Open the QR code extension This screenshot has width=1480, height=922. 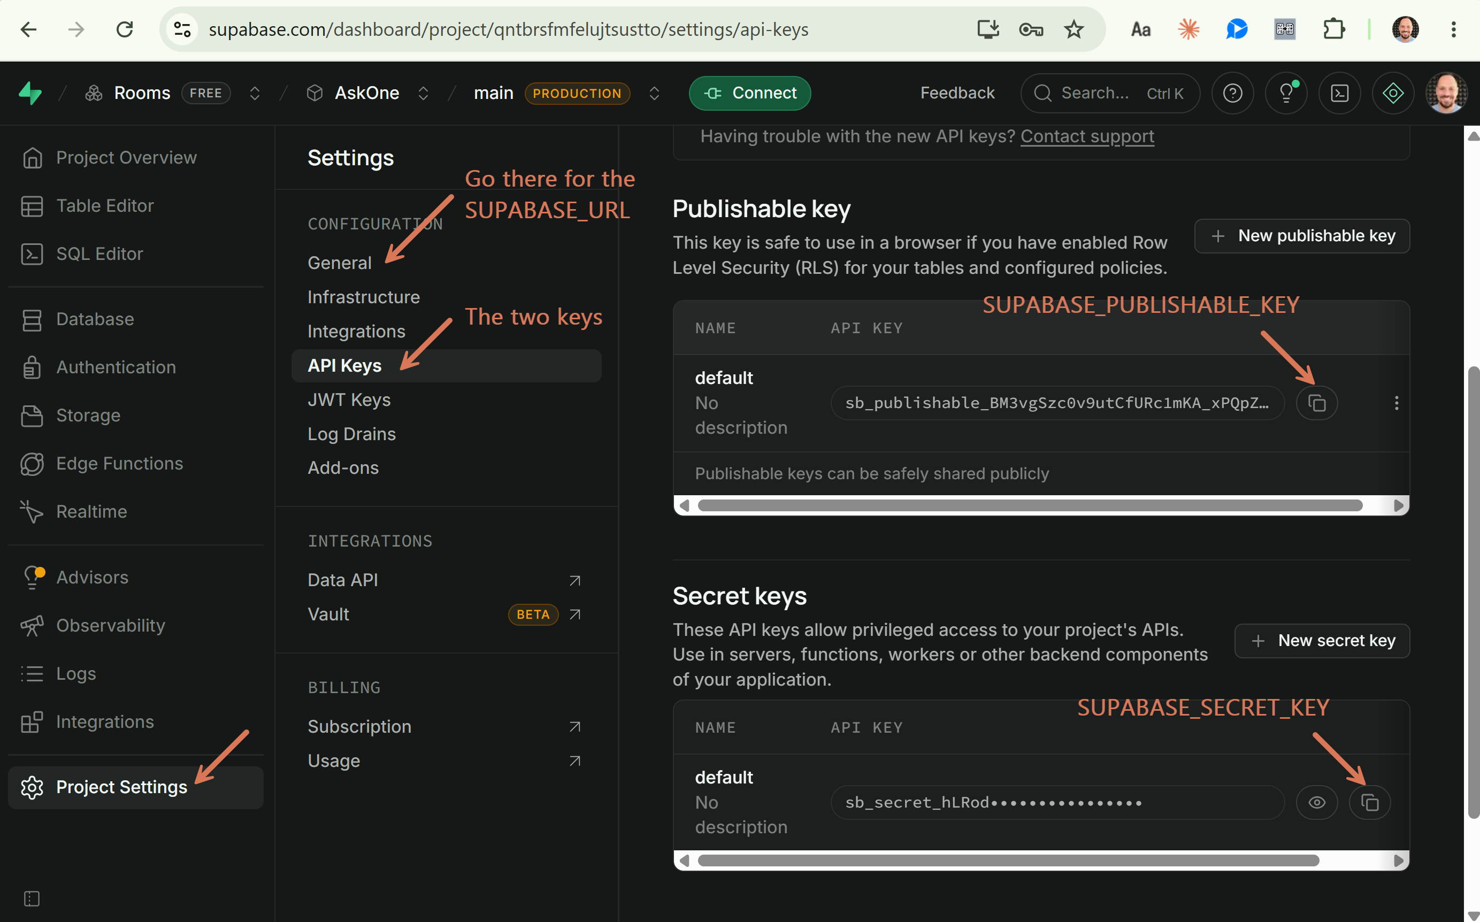click(x=1285, y=29)
